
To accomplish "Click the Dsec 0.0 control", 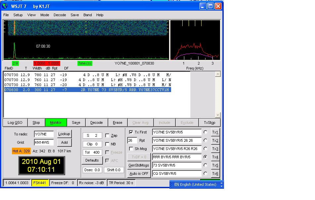I will tap(92, 170).
